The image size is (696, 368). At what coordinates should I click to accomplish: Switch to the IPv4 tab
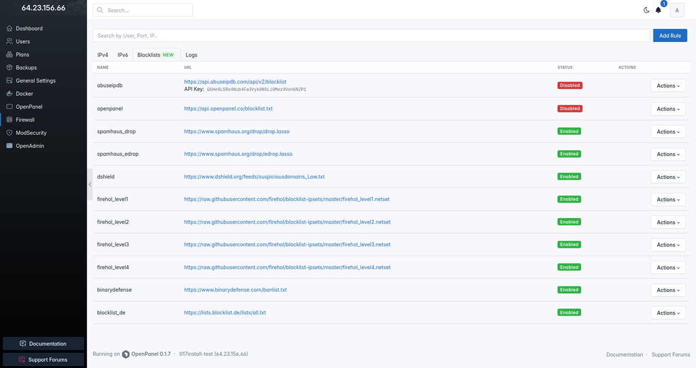point(103,55)
